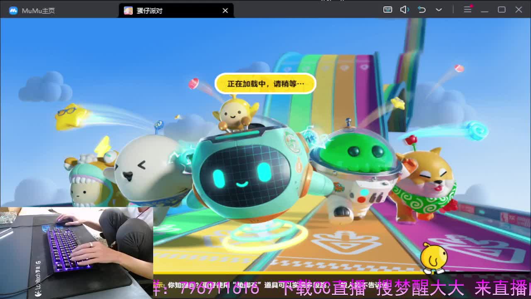
Task: Close the 蛋仔派对 tab
Action: coord(225,10)
